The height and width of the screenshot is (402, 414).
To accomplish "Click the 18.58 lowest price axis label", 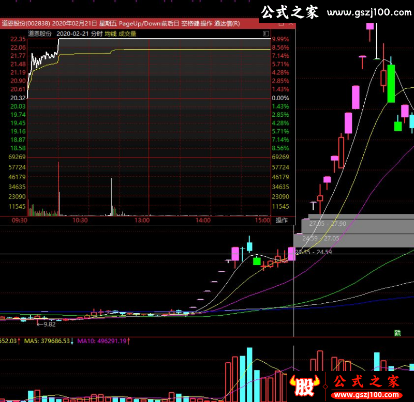I will pos(18,148).
